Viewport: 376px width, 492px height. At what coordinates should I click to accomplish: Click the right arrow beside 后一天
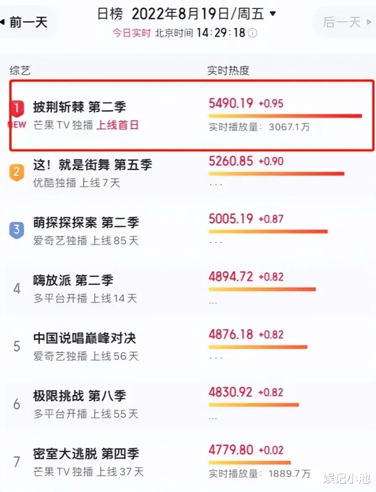369,22
